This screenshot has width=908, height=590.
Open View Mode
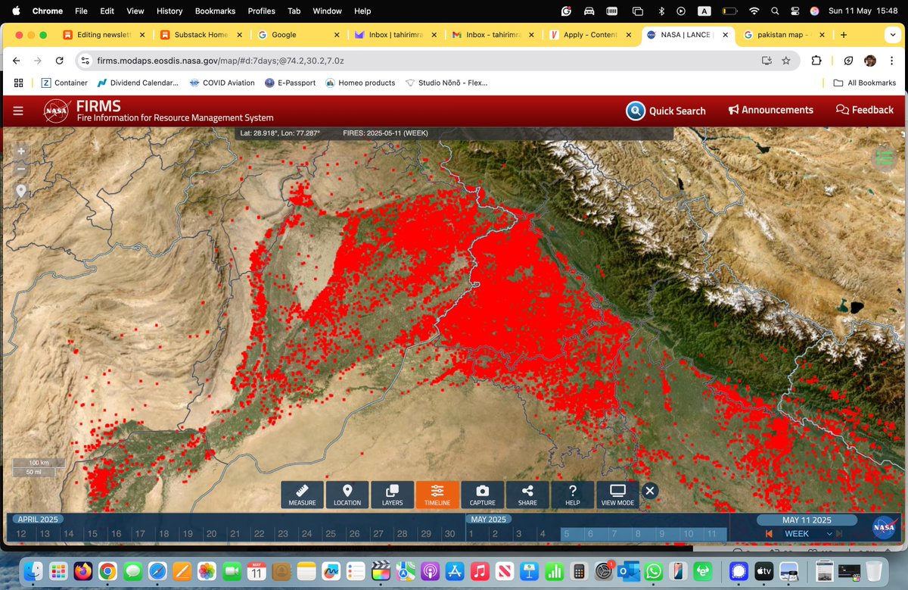pyautogui.click(x=617, y=495)
